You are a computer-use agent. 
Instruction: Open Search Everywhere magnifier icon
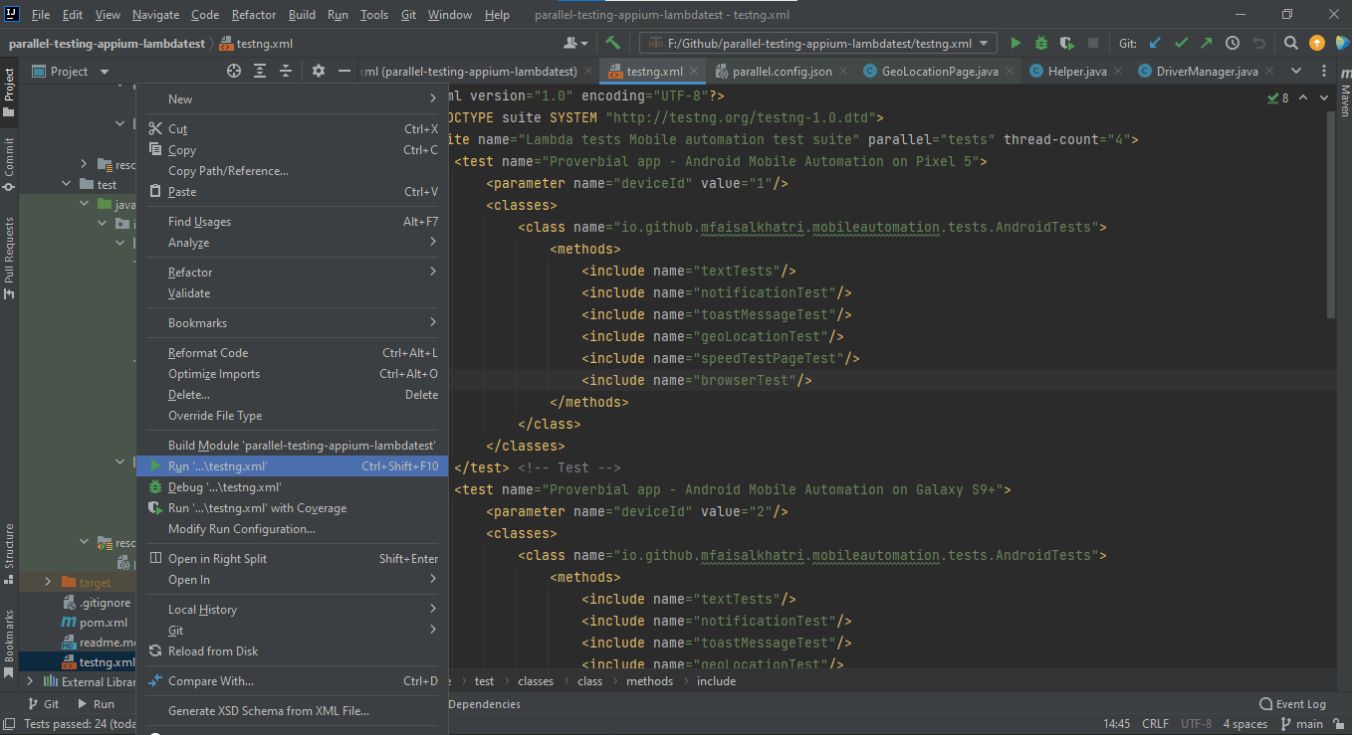(1290, 43)
